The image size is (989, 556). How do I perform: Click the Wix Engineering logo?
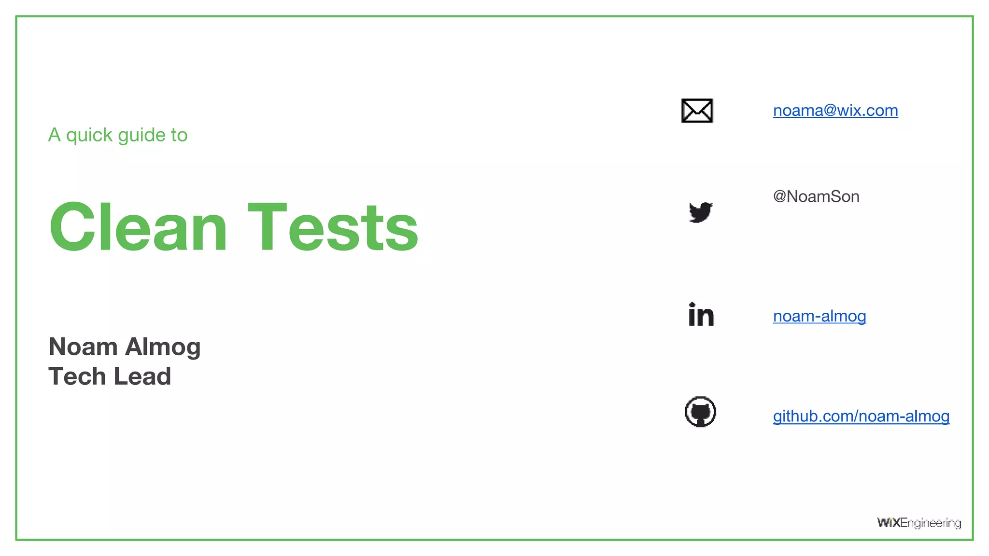(919, 523)
